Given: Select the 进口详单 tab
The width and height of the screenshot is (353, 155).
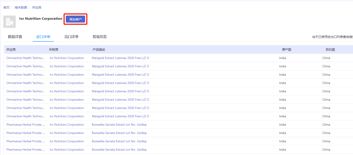Looking at the screenshot, I should tap(43, 37).
